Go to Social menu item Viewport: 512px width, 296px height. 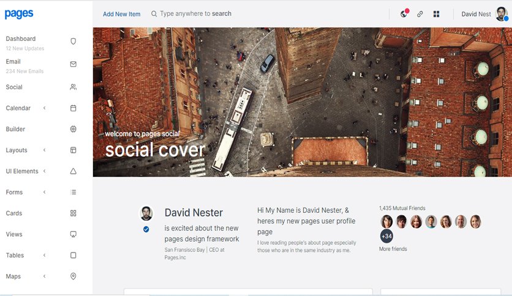(x=14, y=87)
